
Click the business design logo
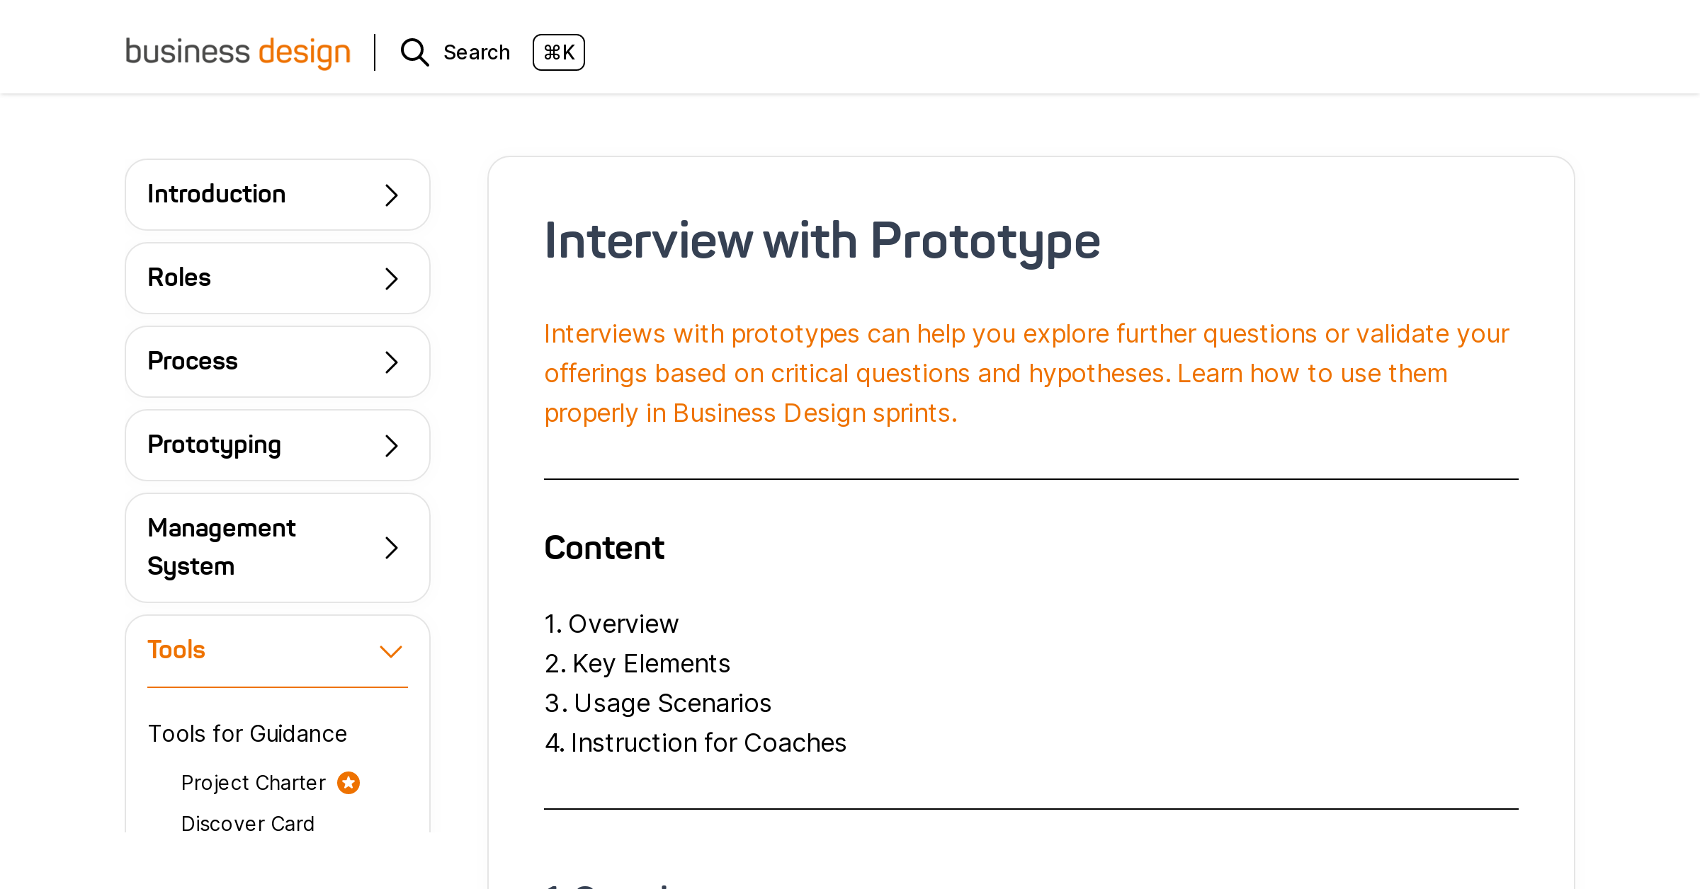[x=237, y=52]
